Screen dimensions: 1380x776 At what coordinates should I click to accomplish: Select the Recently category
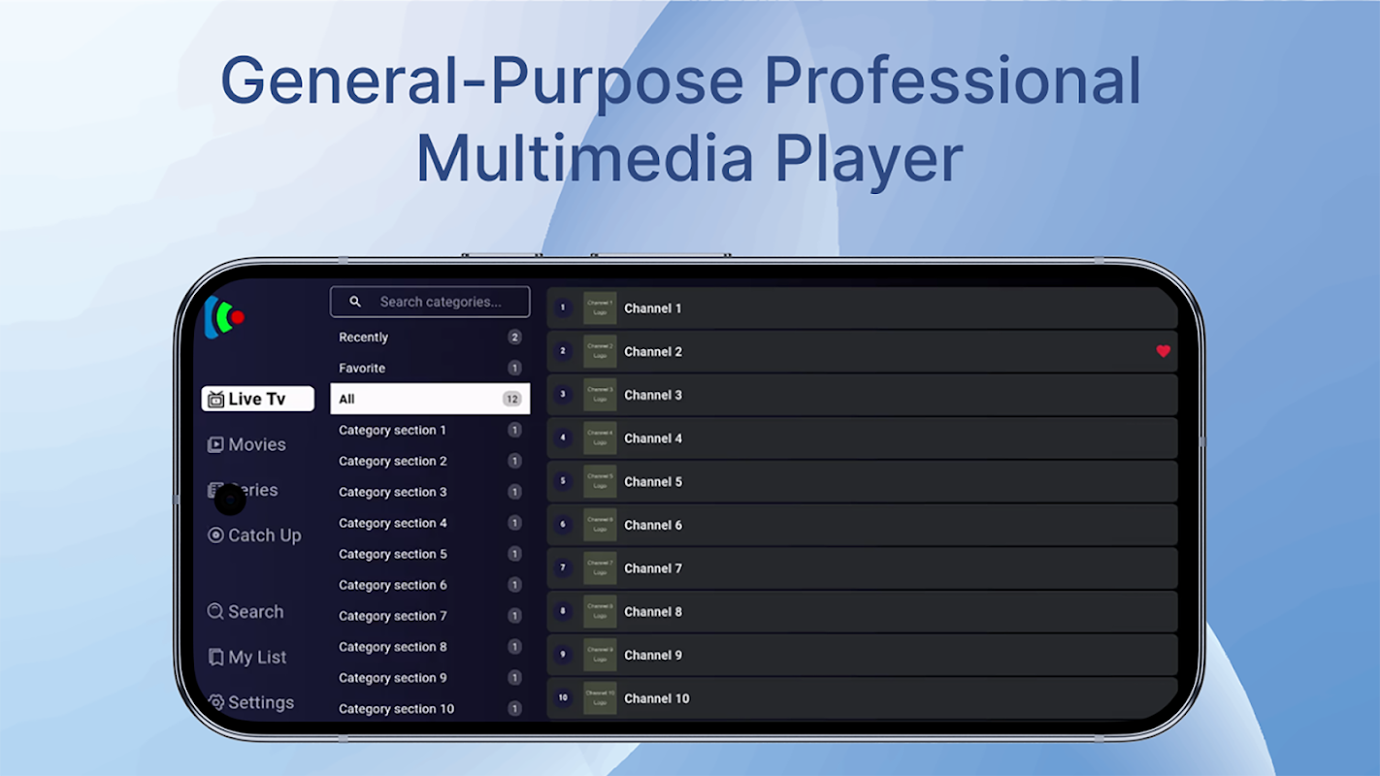(430, 338)
